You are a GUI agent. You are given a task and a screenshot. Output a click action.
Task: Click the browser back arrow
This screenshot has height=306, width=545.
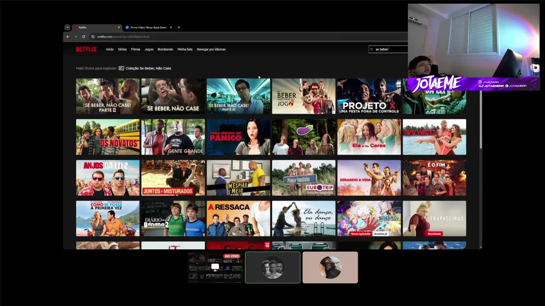point(68,37)
